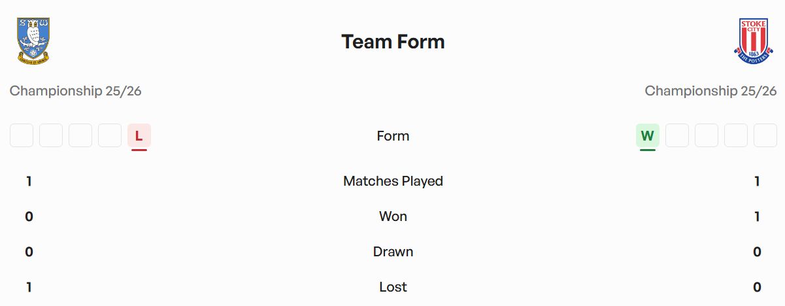Viewport: 785px width, 306px height.
Task: Click the leftmost empty form box under Sheffield Wednesday
Action: [22, 135]
